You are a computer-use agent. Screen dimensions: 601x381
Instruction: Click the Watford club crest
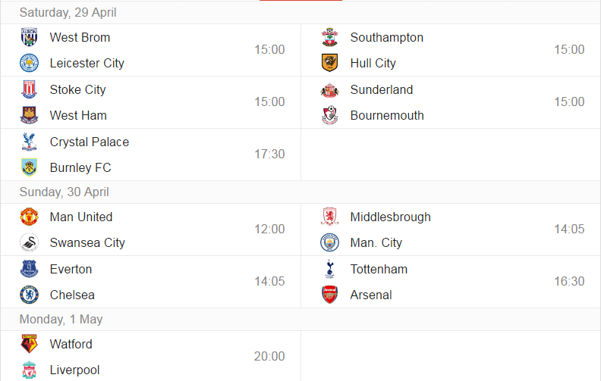pos(29,344)
